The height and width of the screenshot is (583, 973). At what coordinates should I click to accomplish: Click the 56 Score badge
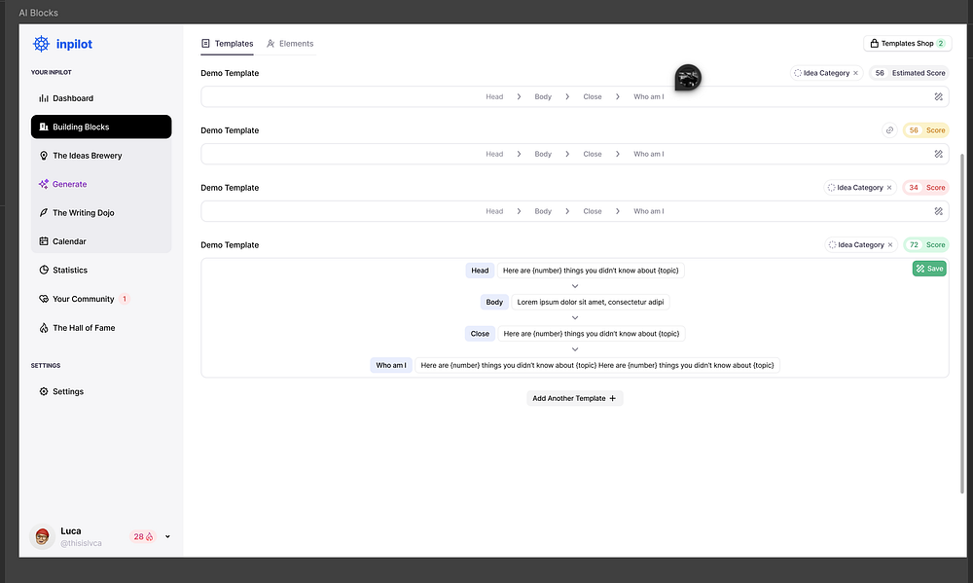coord(926,129)
